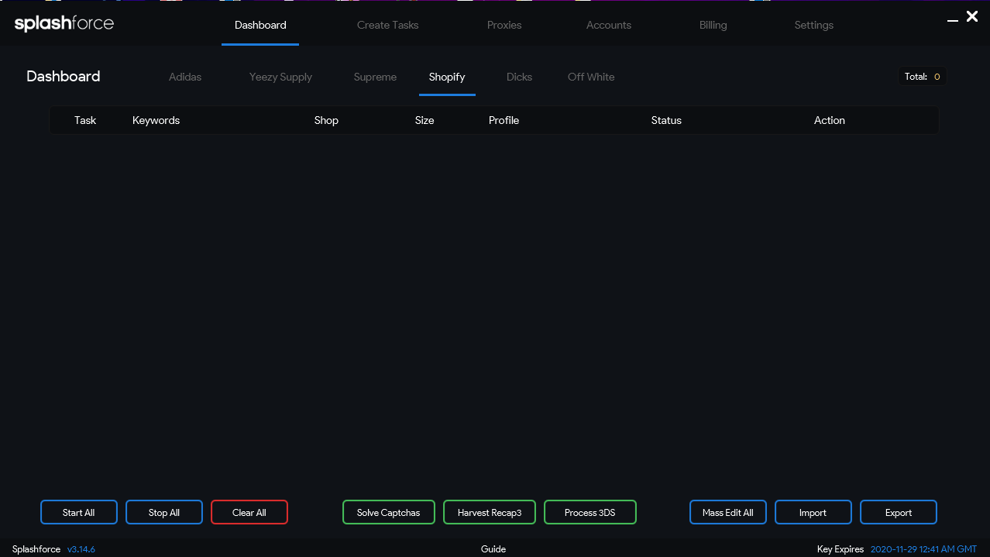Click the Process 3DS button

pyautogui.click(x=590, y=512)
